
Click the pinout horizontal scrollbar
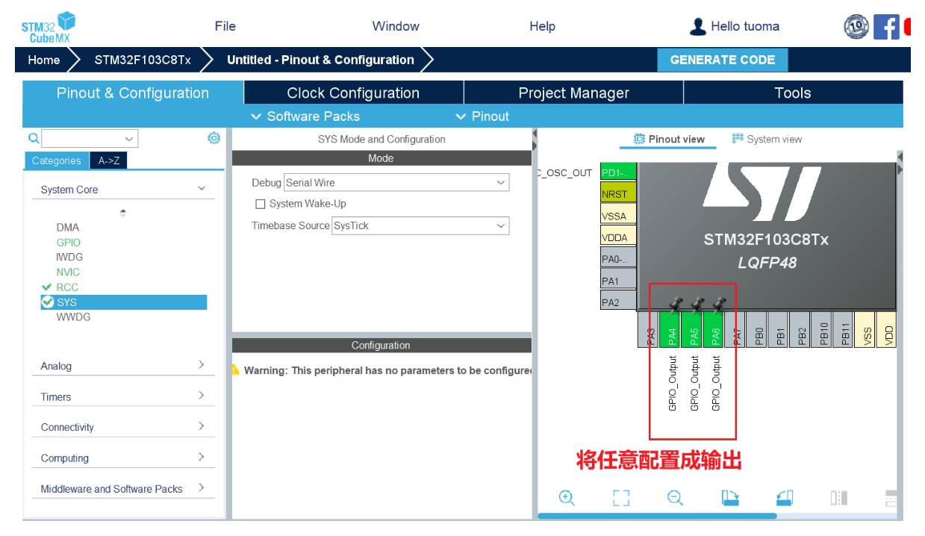click(x=657, y=516)
